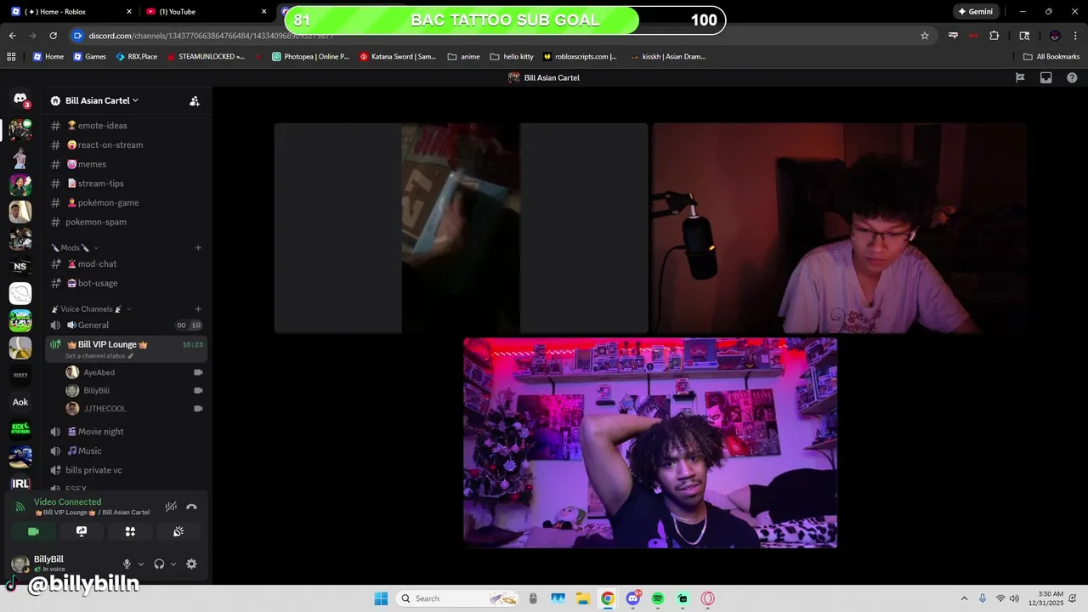This screenshot has height=612, width=1088.
Task: Add a channel to Mods category
Action: pos(198,247)
